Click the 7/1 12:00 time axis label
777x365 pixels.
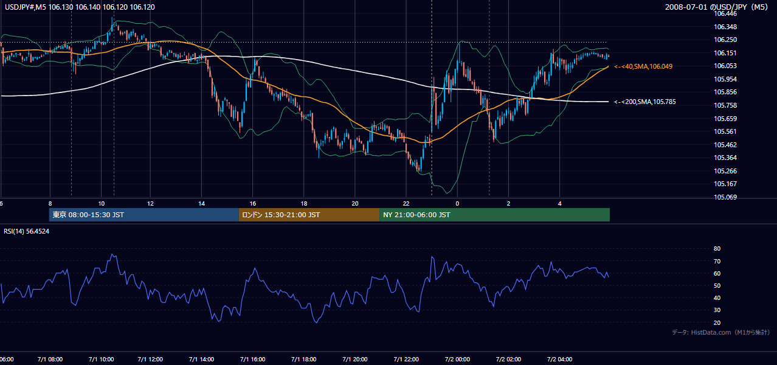click(151, 359)
